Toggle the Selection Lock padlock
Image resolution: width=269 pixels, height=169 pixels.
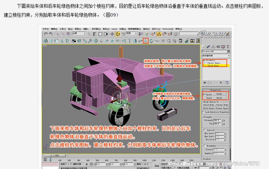pos(87,164)
